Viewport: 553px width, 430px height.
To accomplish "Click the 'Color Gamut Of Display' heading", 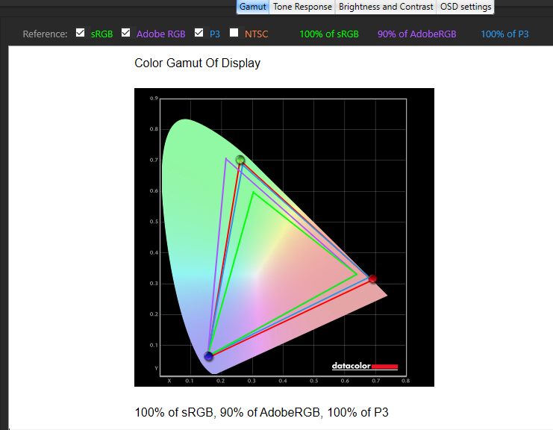I will pyautogui.click(x=198, y=63).
